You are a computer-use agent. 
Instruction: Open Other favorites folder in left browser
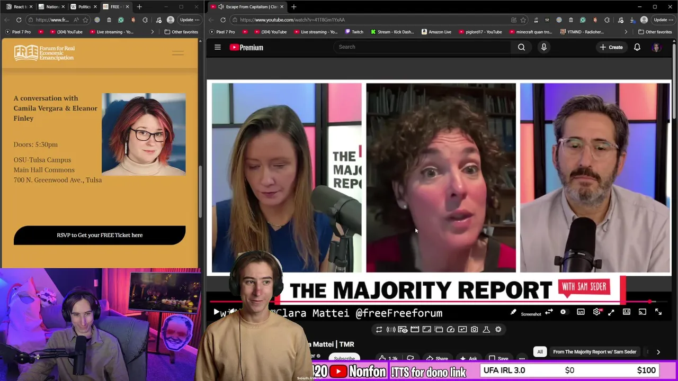coord(181,32)
